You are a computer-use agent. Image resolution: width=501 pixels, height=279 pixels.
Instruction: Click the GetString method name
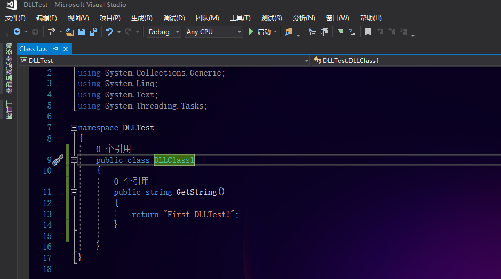coord(196,192)
